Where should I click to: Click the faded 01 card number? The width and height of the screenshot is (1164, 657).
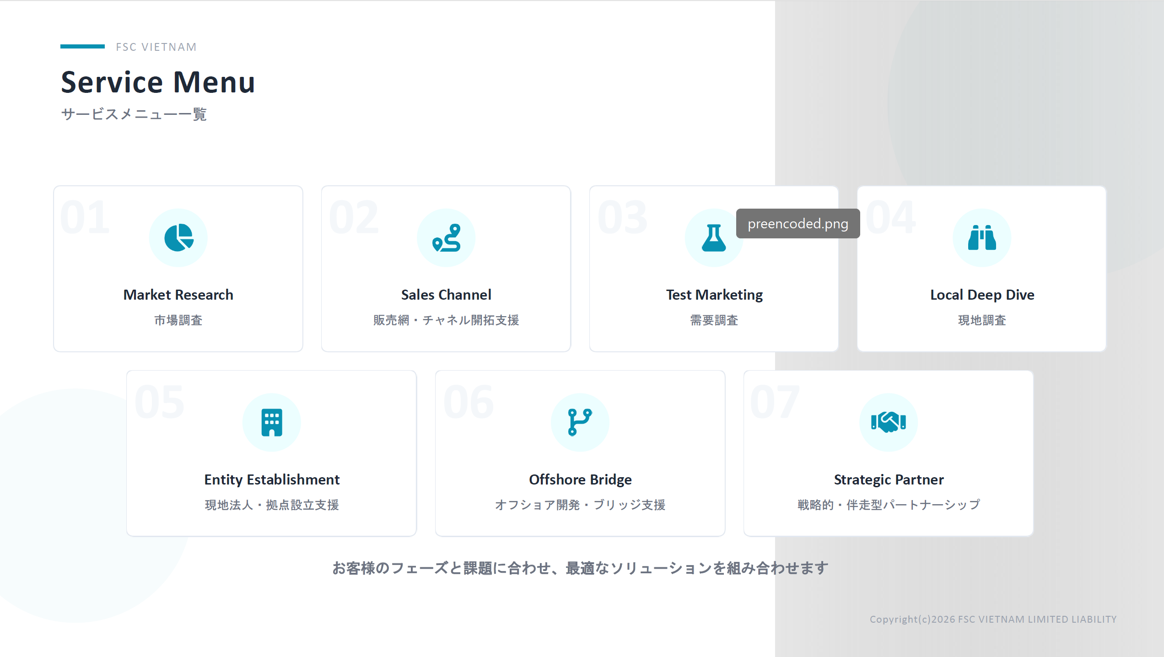tap(85, 217)
